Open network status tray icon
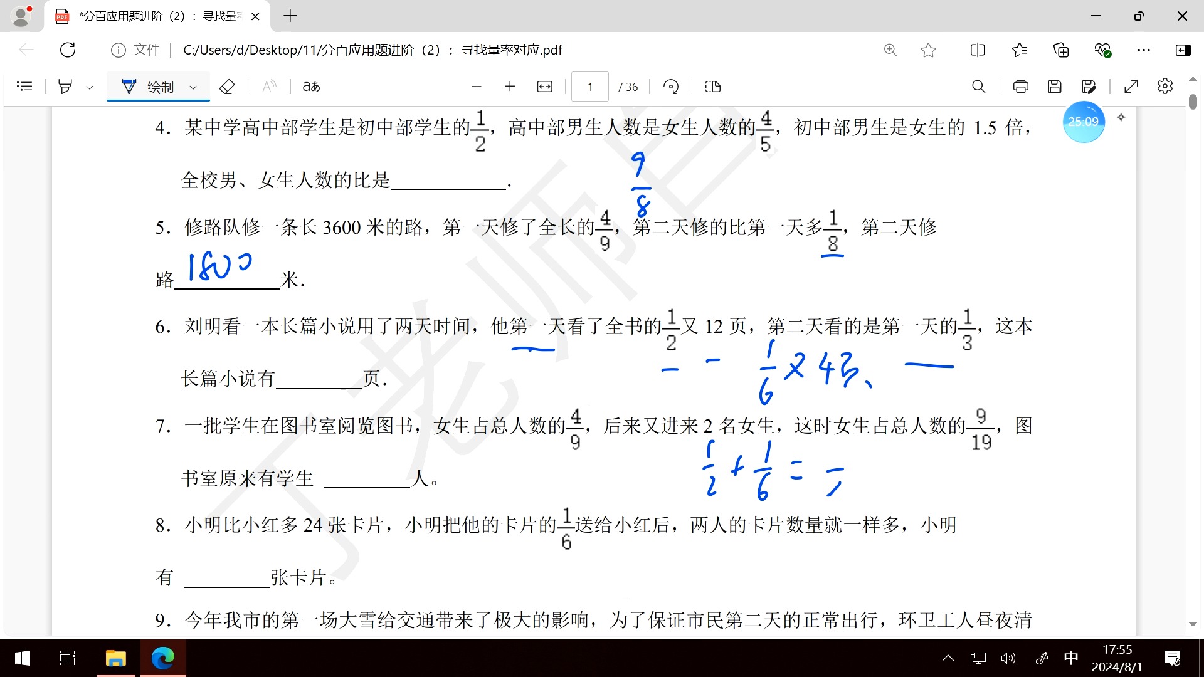The width and height of the screenshot is (1204, 677). 978,658
